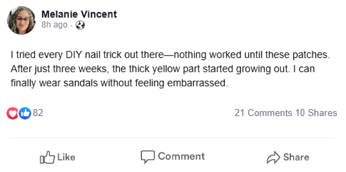This screenshot has height=172, width=346.
Task: Click the red heart reaction icon
Action: (12, 113)
